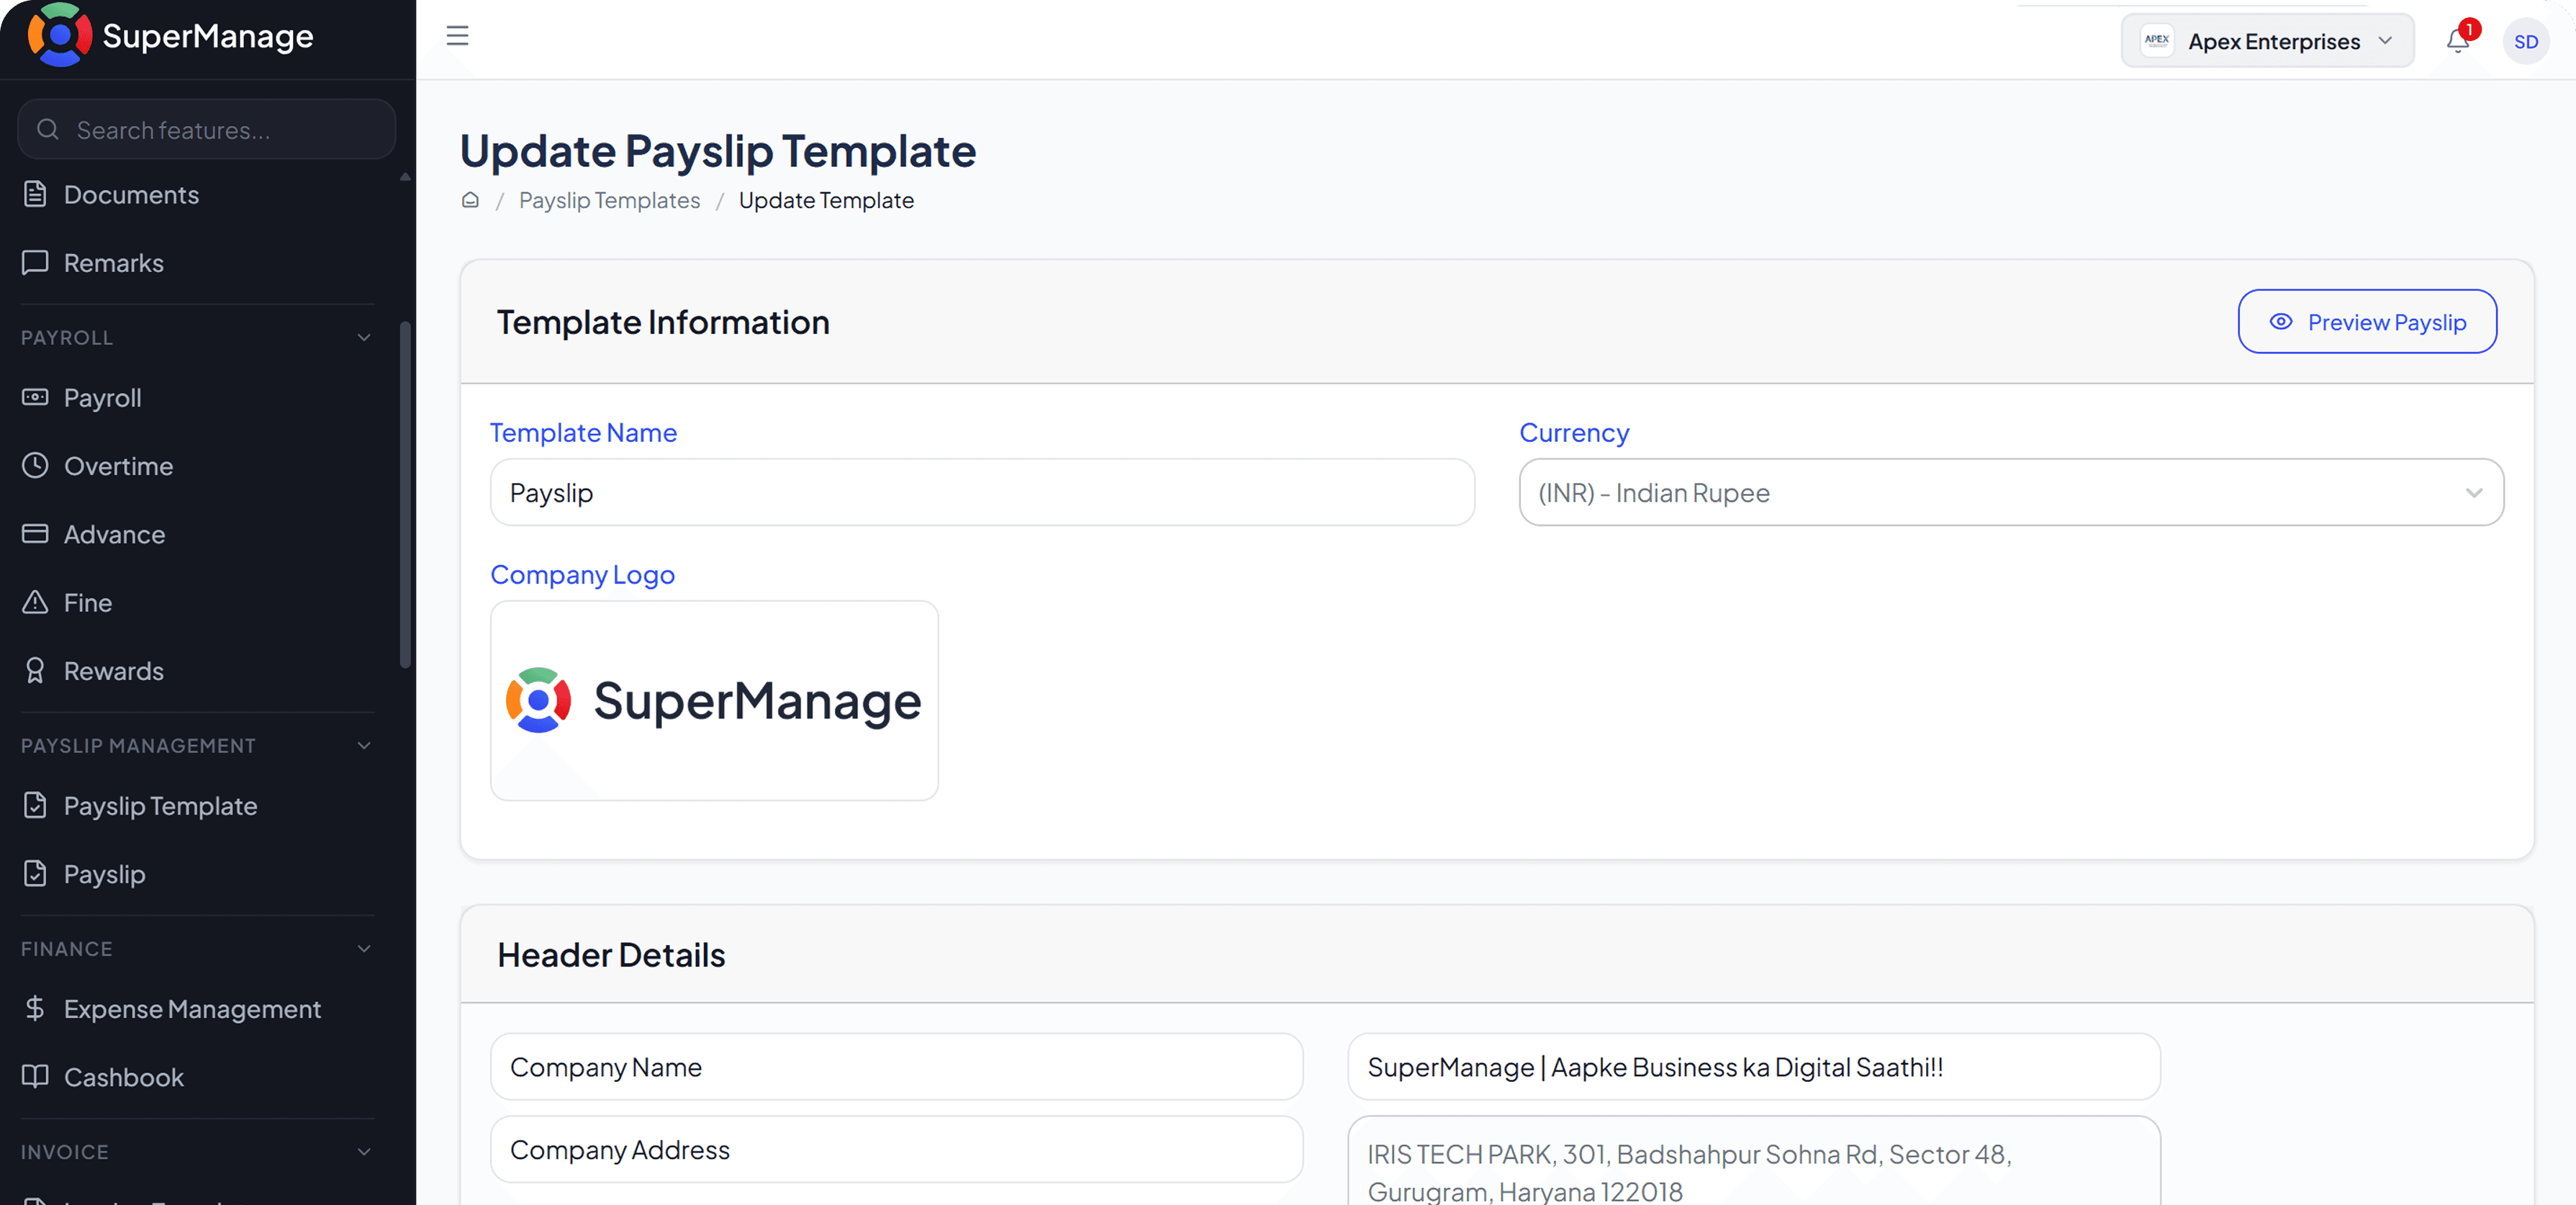The height and width of the screenshot is (1205, 2576).
Task: Click the company address text area
Action: [x=1753, y=1161]
